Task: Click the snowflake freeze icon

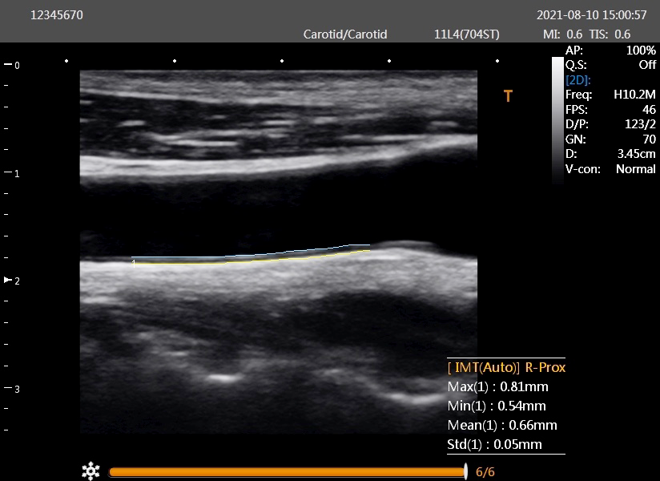Action: pos(91,471)
